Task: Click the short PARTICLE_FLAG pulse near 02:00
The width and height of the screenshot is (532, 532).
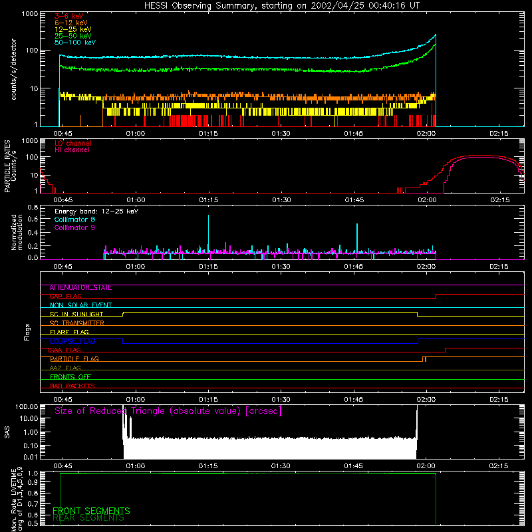Action: (x=424, y=359)
